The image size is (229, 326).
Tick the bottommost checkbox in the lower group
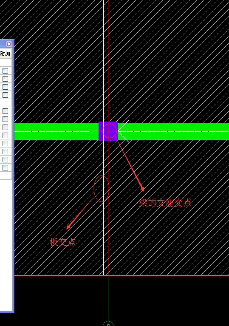coord(5,167)
